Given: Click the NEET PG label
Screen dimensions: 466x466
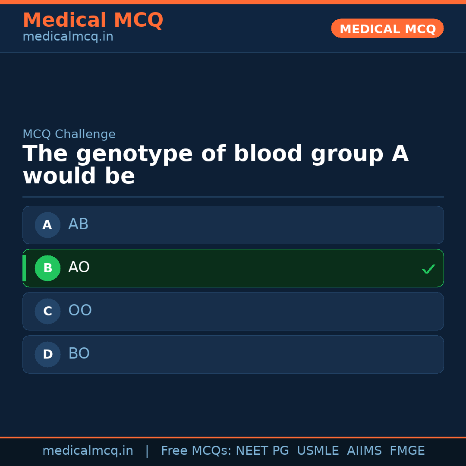Looking at the screenshot, I should click(x=262, y=450).
